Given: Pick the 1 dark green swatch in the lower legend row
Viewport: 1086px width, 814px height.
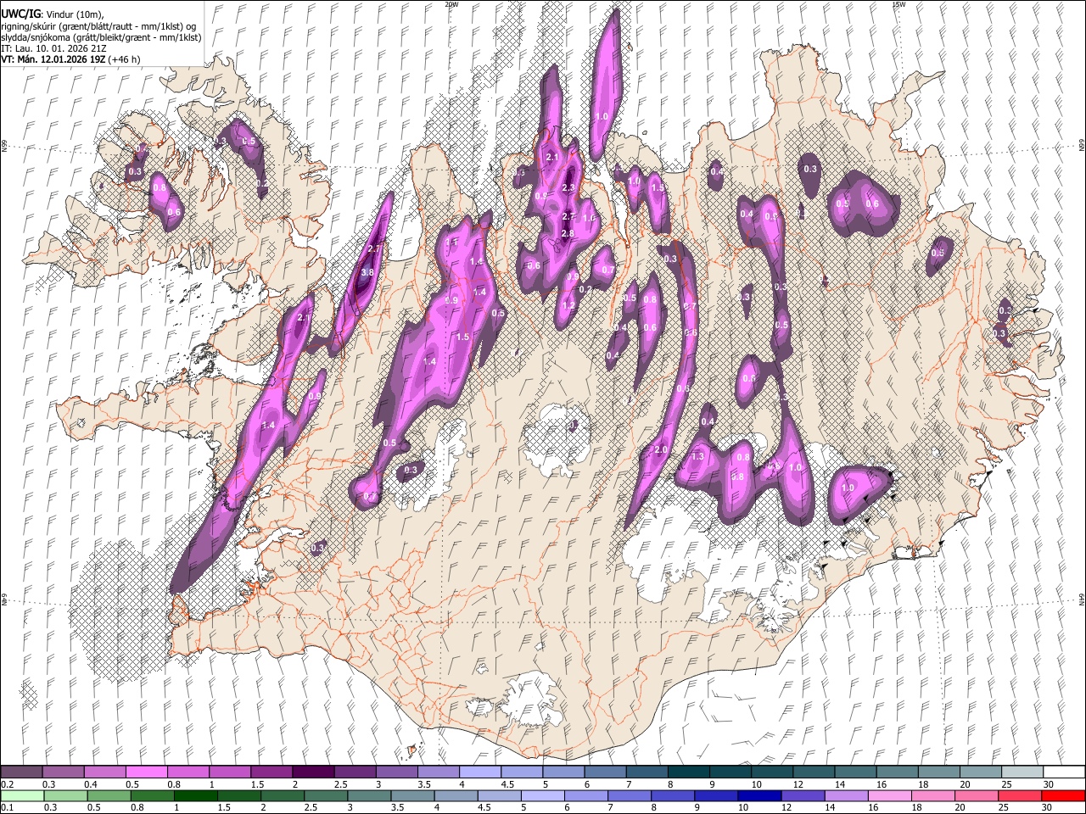Looking at the screenshot, I should [195, 795].
